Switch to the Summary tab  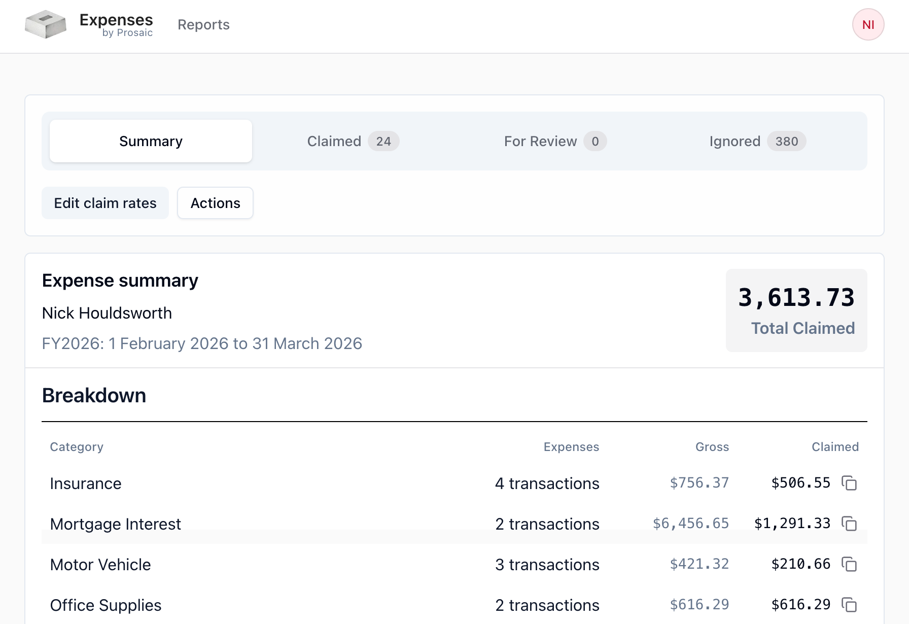(x=151, y=141)
